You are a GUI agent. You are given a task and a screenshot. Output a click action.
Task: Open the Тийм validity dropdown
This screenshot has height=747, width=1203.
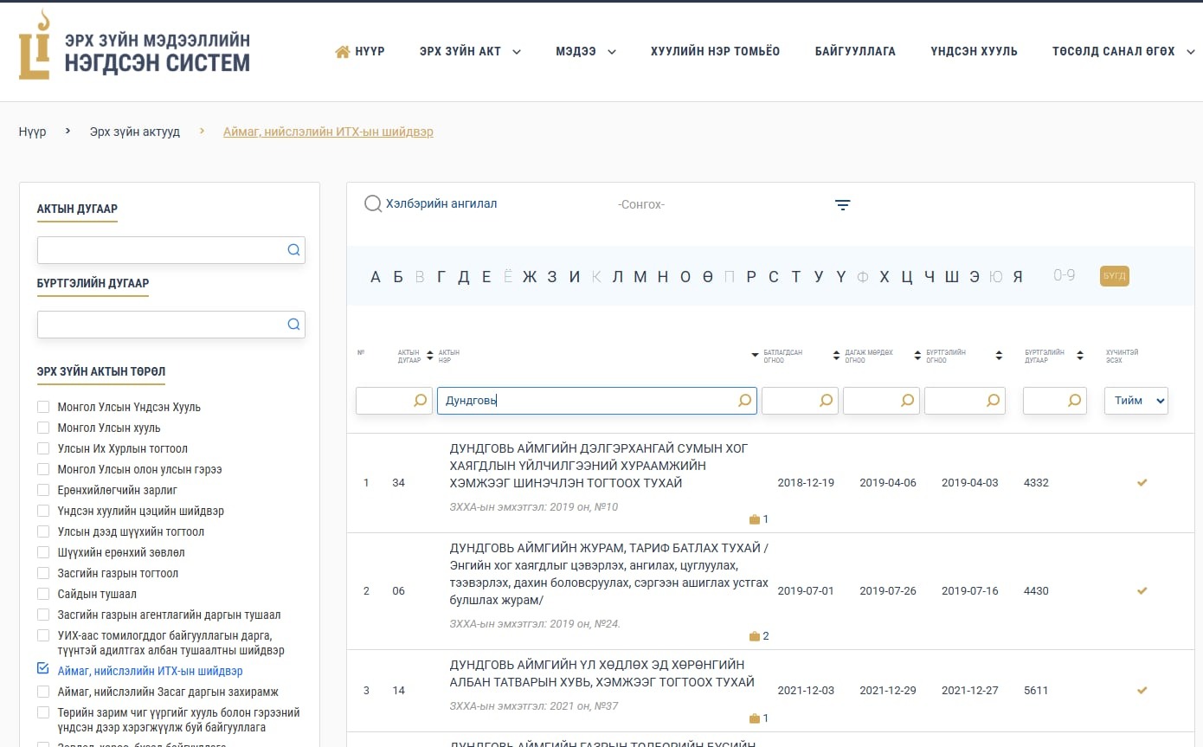tap(1135, 401)
